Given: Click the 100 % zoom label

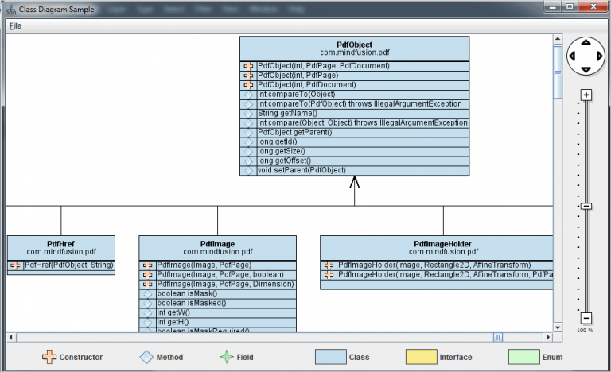Looking at the screenshot, I should pos(586,331).
